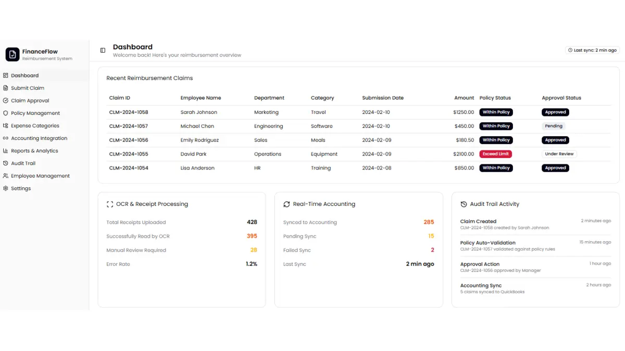This screenshot has height=351, width=625.
Task: Click the Pending status for Michael Chen
Action: (x=553, y=126)
